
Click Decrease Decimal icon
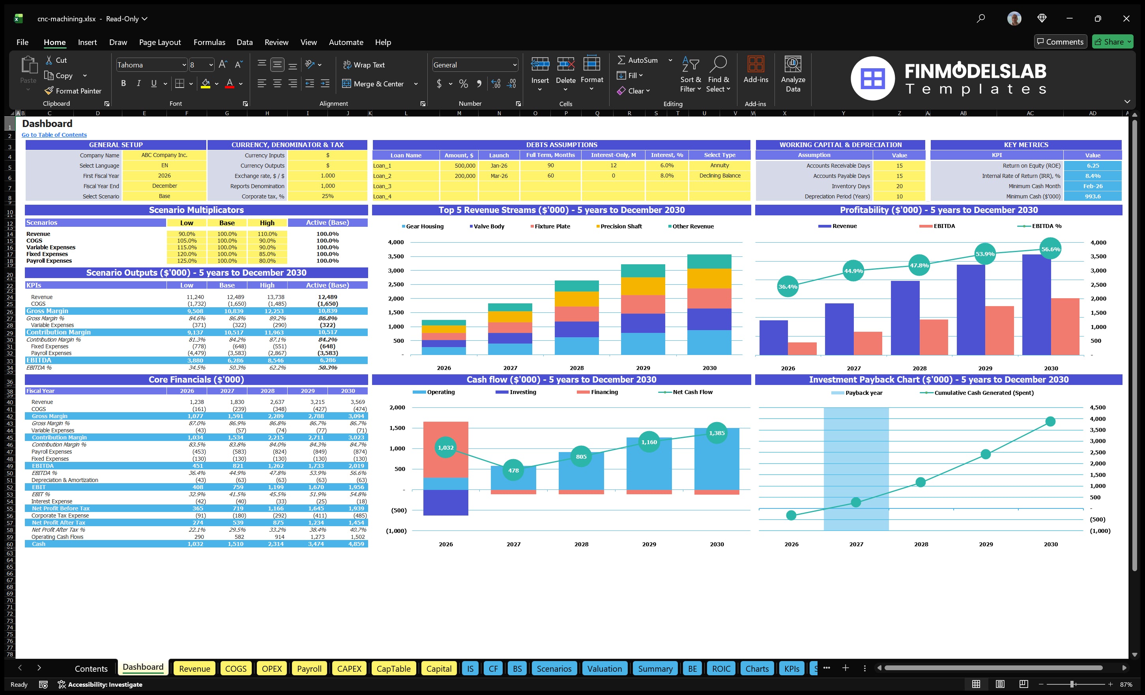pos(512,84)
